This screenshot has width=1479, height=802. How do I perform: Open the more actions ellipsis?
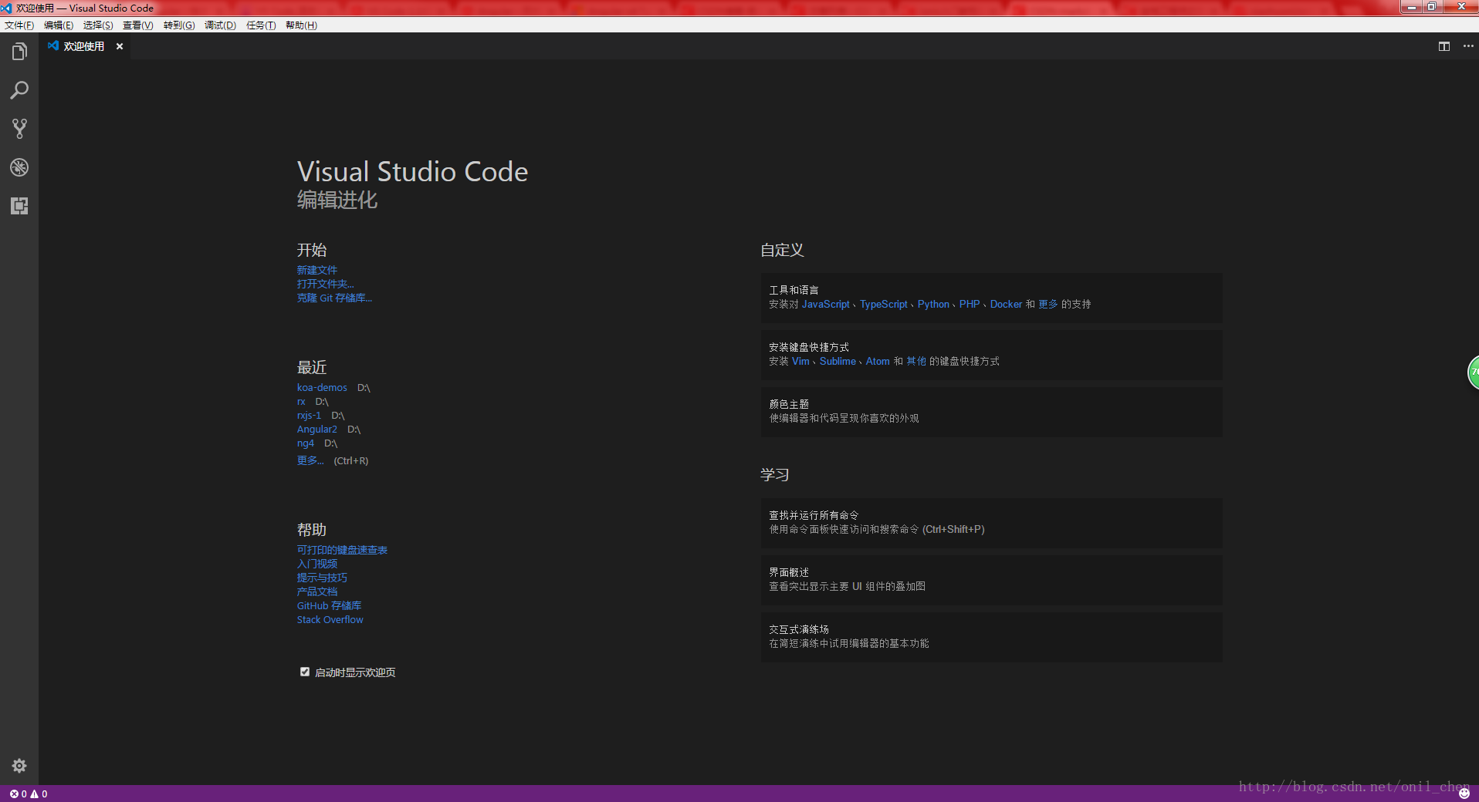[x=1468, y=46]
